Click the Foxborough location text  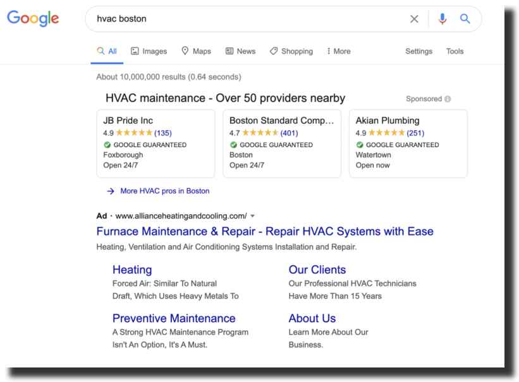123,155
